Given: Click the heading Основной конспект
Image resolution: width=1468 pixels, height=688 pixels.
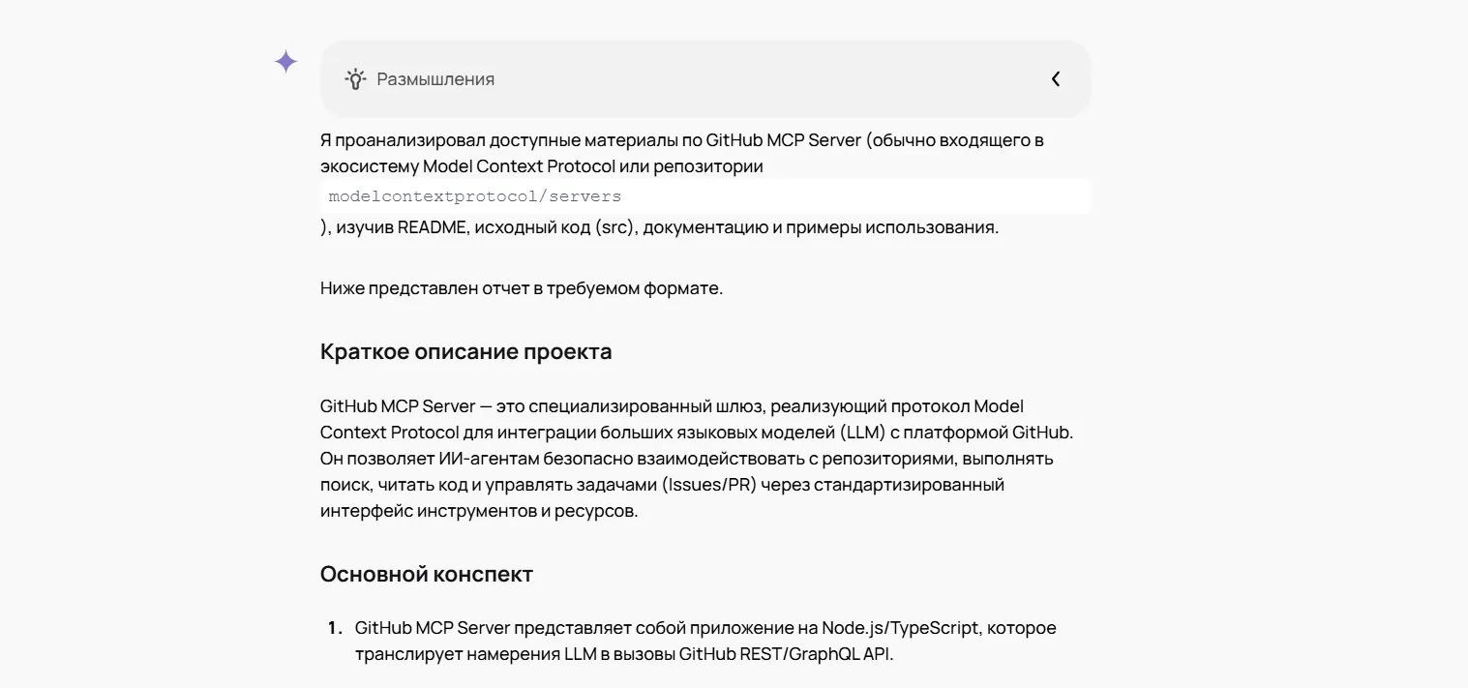Looking at the screenshot, I should (427, 574).
